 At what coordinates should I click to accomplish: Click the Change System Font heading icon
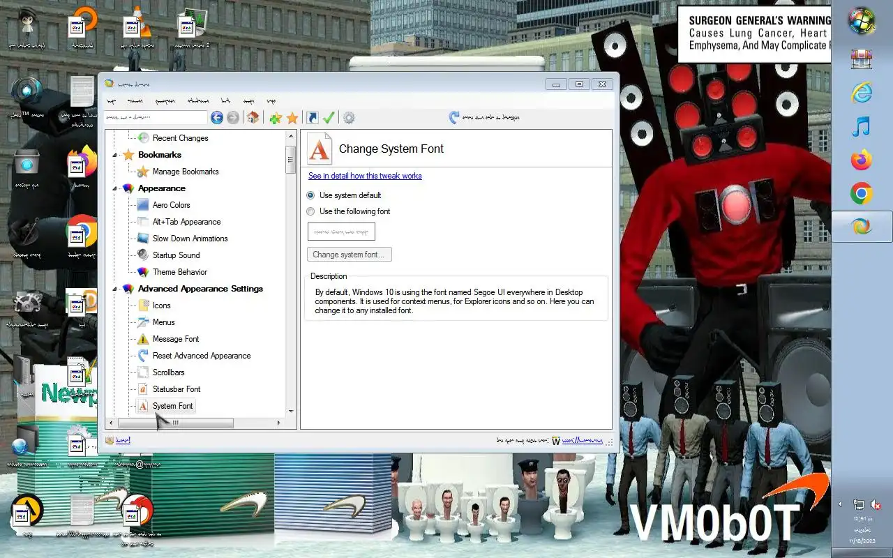[320, 149]
